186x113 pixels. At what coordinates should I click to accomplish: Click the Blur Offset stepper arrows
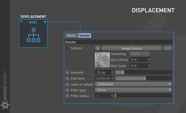[149, 60]
